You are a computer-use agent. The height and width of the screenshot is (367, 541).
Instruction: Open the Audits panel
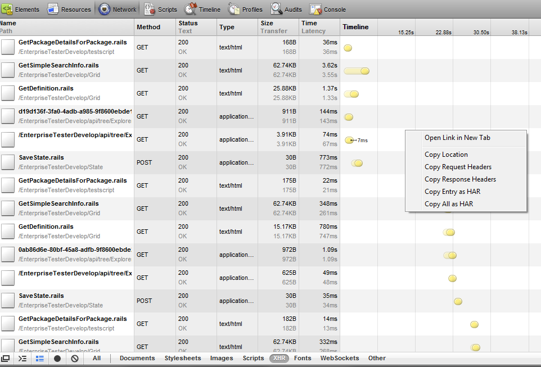pos(287,9)
